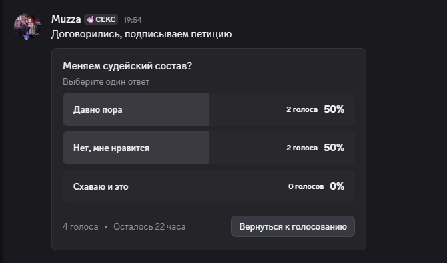
Task: Click the 19:54 message timestamp
Action: click(x=133, y=20)
